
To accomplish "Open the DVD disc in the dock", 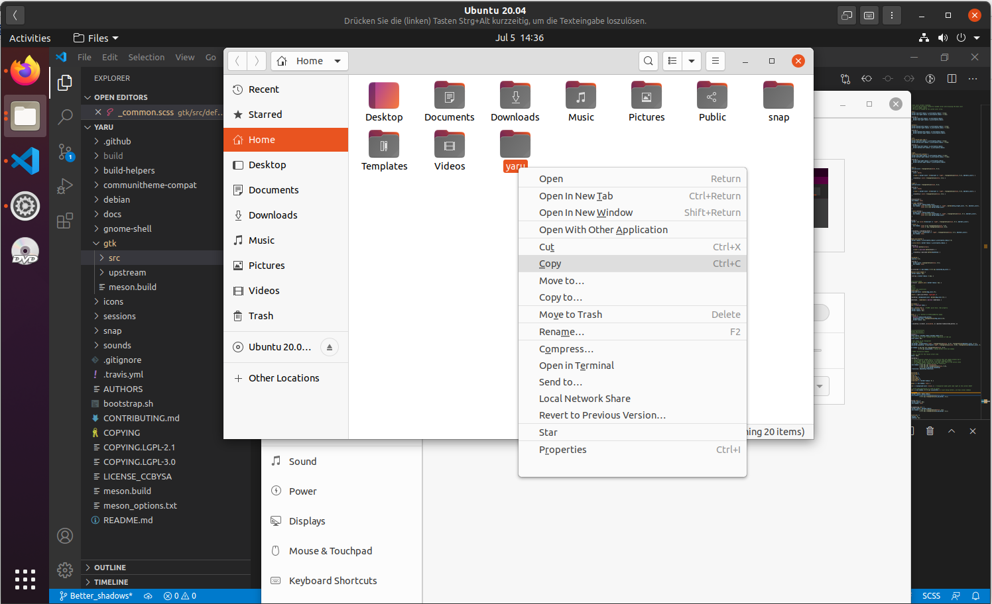I will [x=25, y=251].
